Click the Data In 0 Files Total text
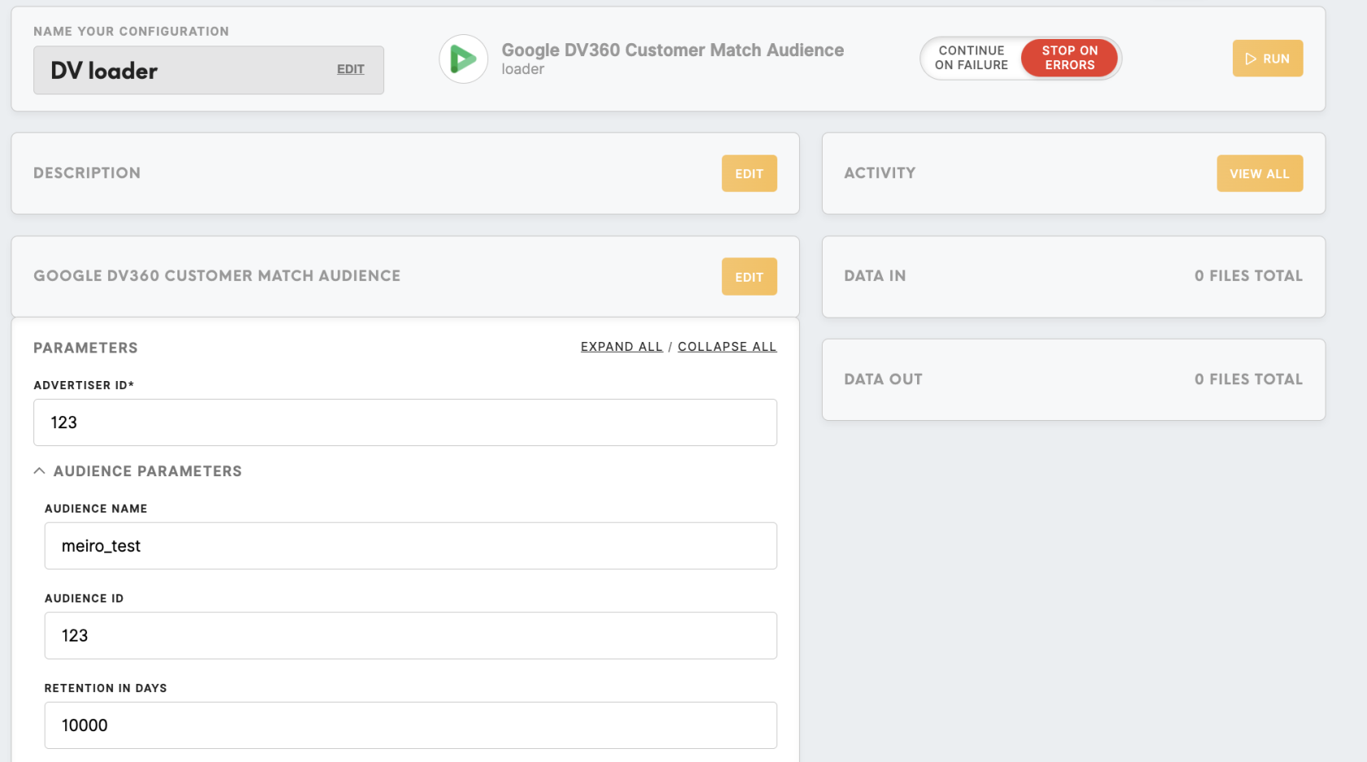Screen dimensions: 1367x762 click(x=1248, y=276)
